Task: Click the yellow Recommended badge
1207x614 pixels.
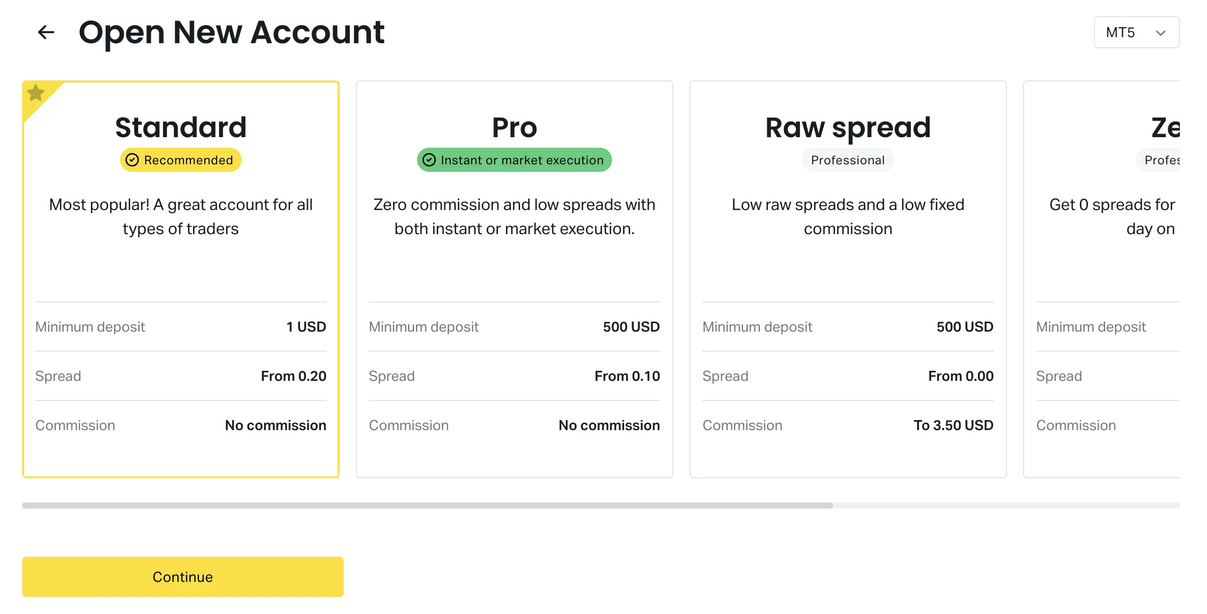Action: tap(181, 160)
